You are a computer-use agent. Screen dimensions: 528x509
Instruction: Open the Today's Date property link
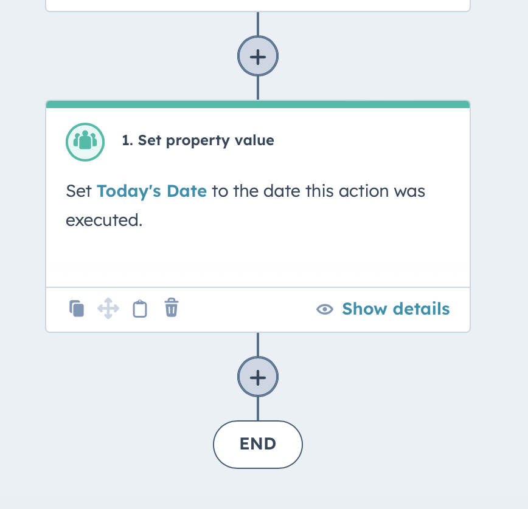(x=152, y=191)
